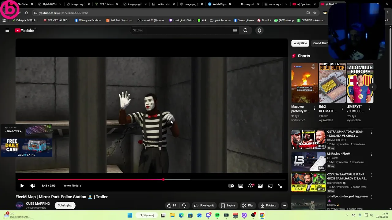Screen dimensions: 392x220
Task: Switch to the 'Hytale2026' tab
Action: 49,4
